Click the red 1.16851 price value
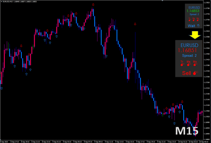This screenshot has width=211, height=143. [187, 50]
